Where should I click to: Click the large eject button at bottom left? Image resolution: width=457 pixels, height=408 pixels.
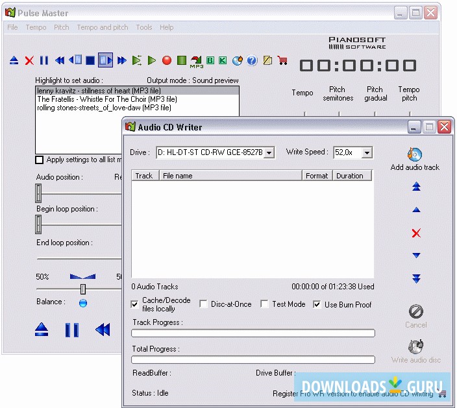coord(42,330)
